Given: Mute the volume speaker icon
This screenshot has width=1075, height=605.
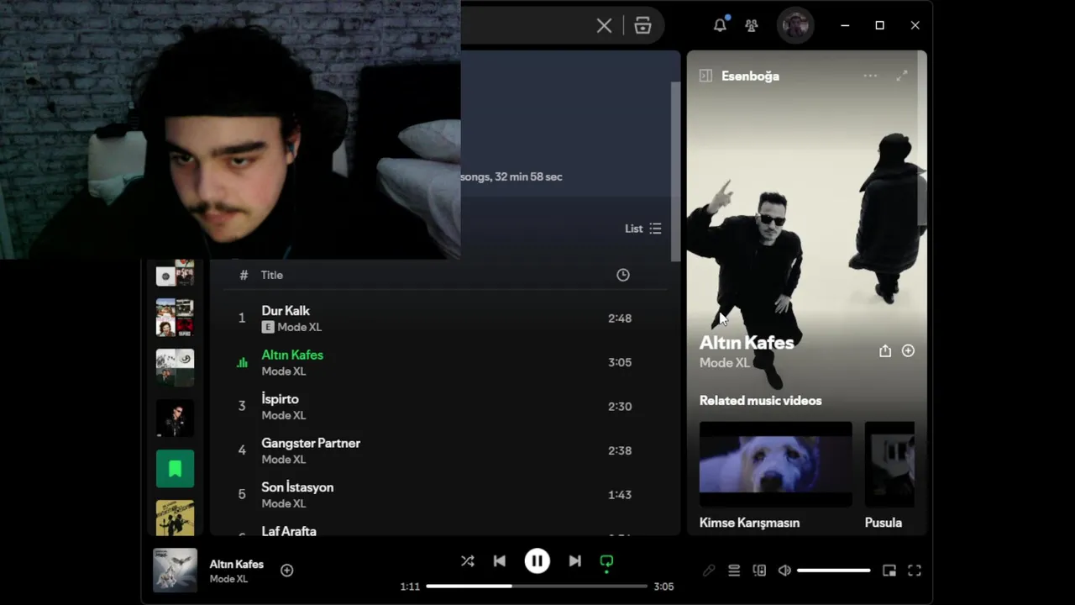Looking at the screenshot, I should click(x=784, y=571).
